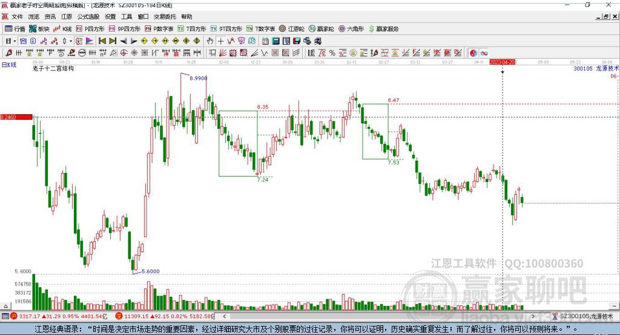Image resolution: width=620 pixels, height=335 pixels.
Task: Open the 浏览 menu
Action: click(34, 16)
